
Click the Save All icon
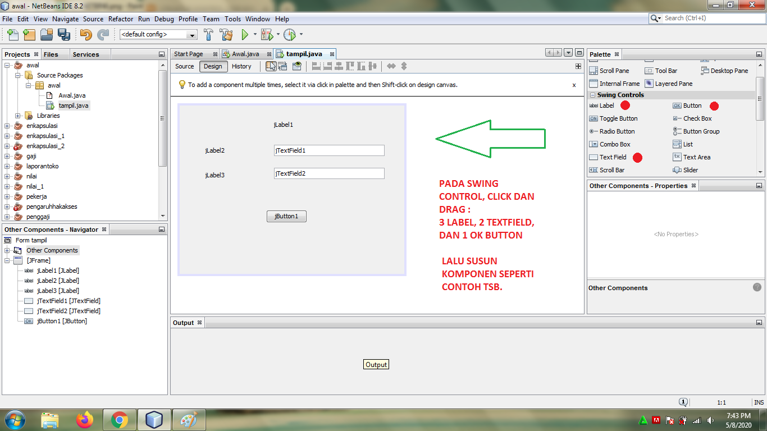pyautogui.click(x=63, y=34)
